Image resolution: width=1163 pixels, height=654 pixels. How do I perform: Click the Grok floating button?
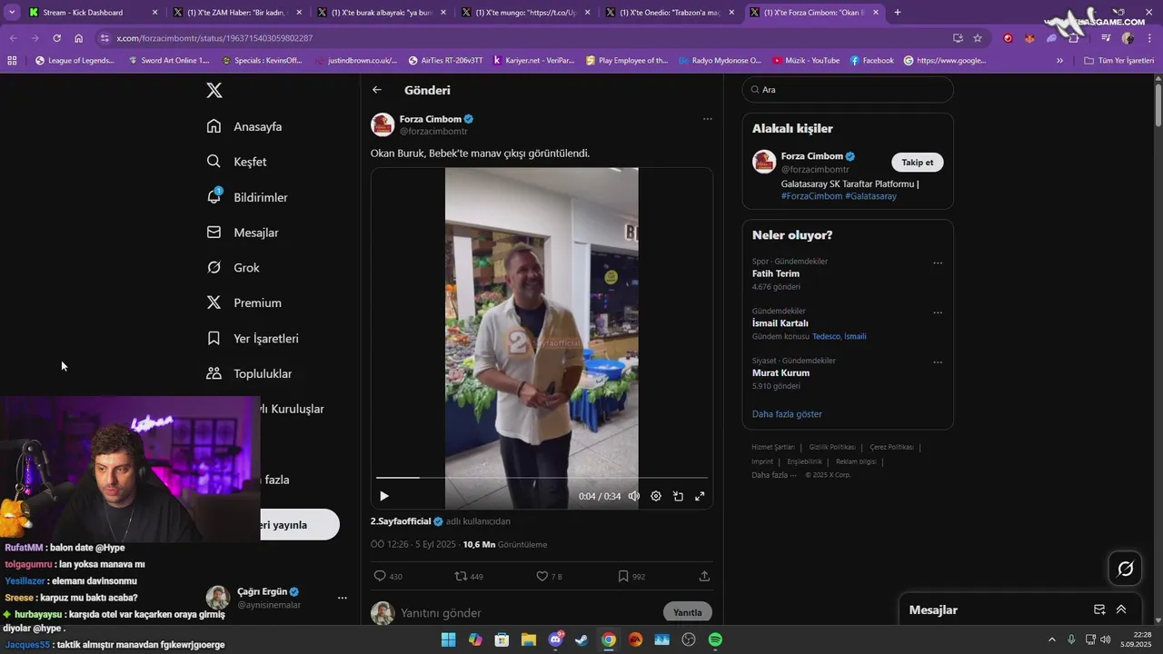coord(1126,569)
